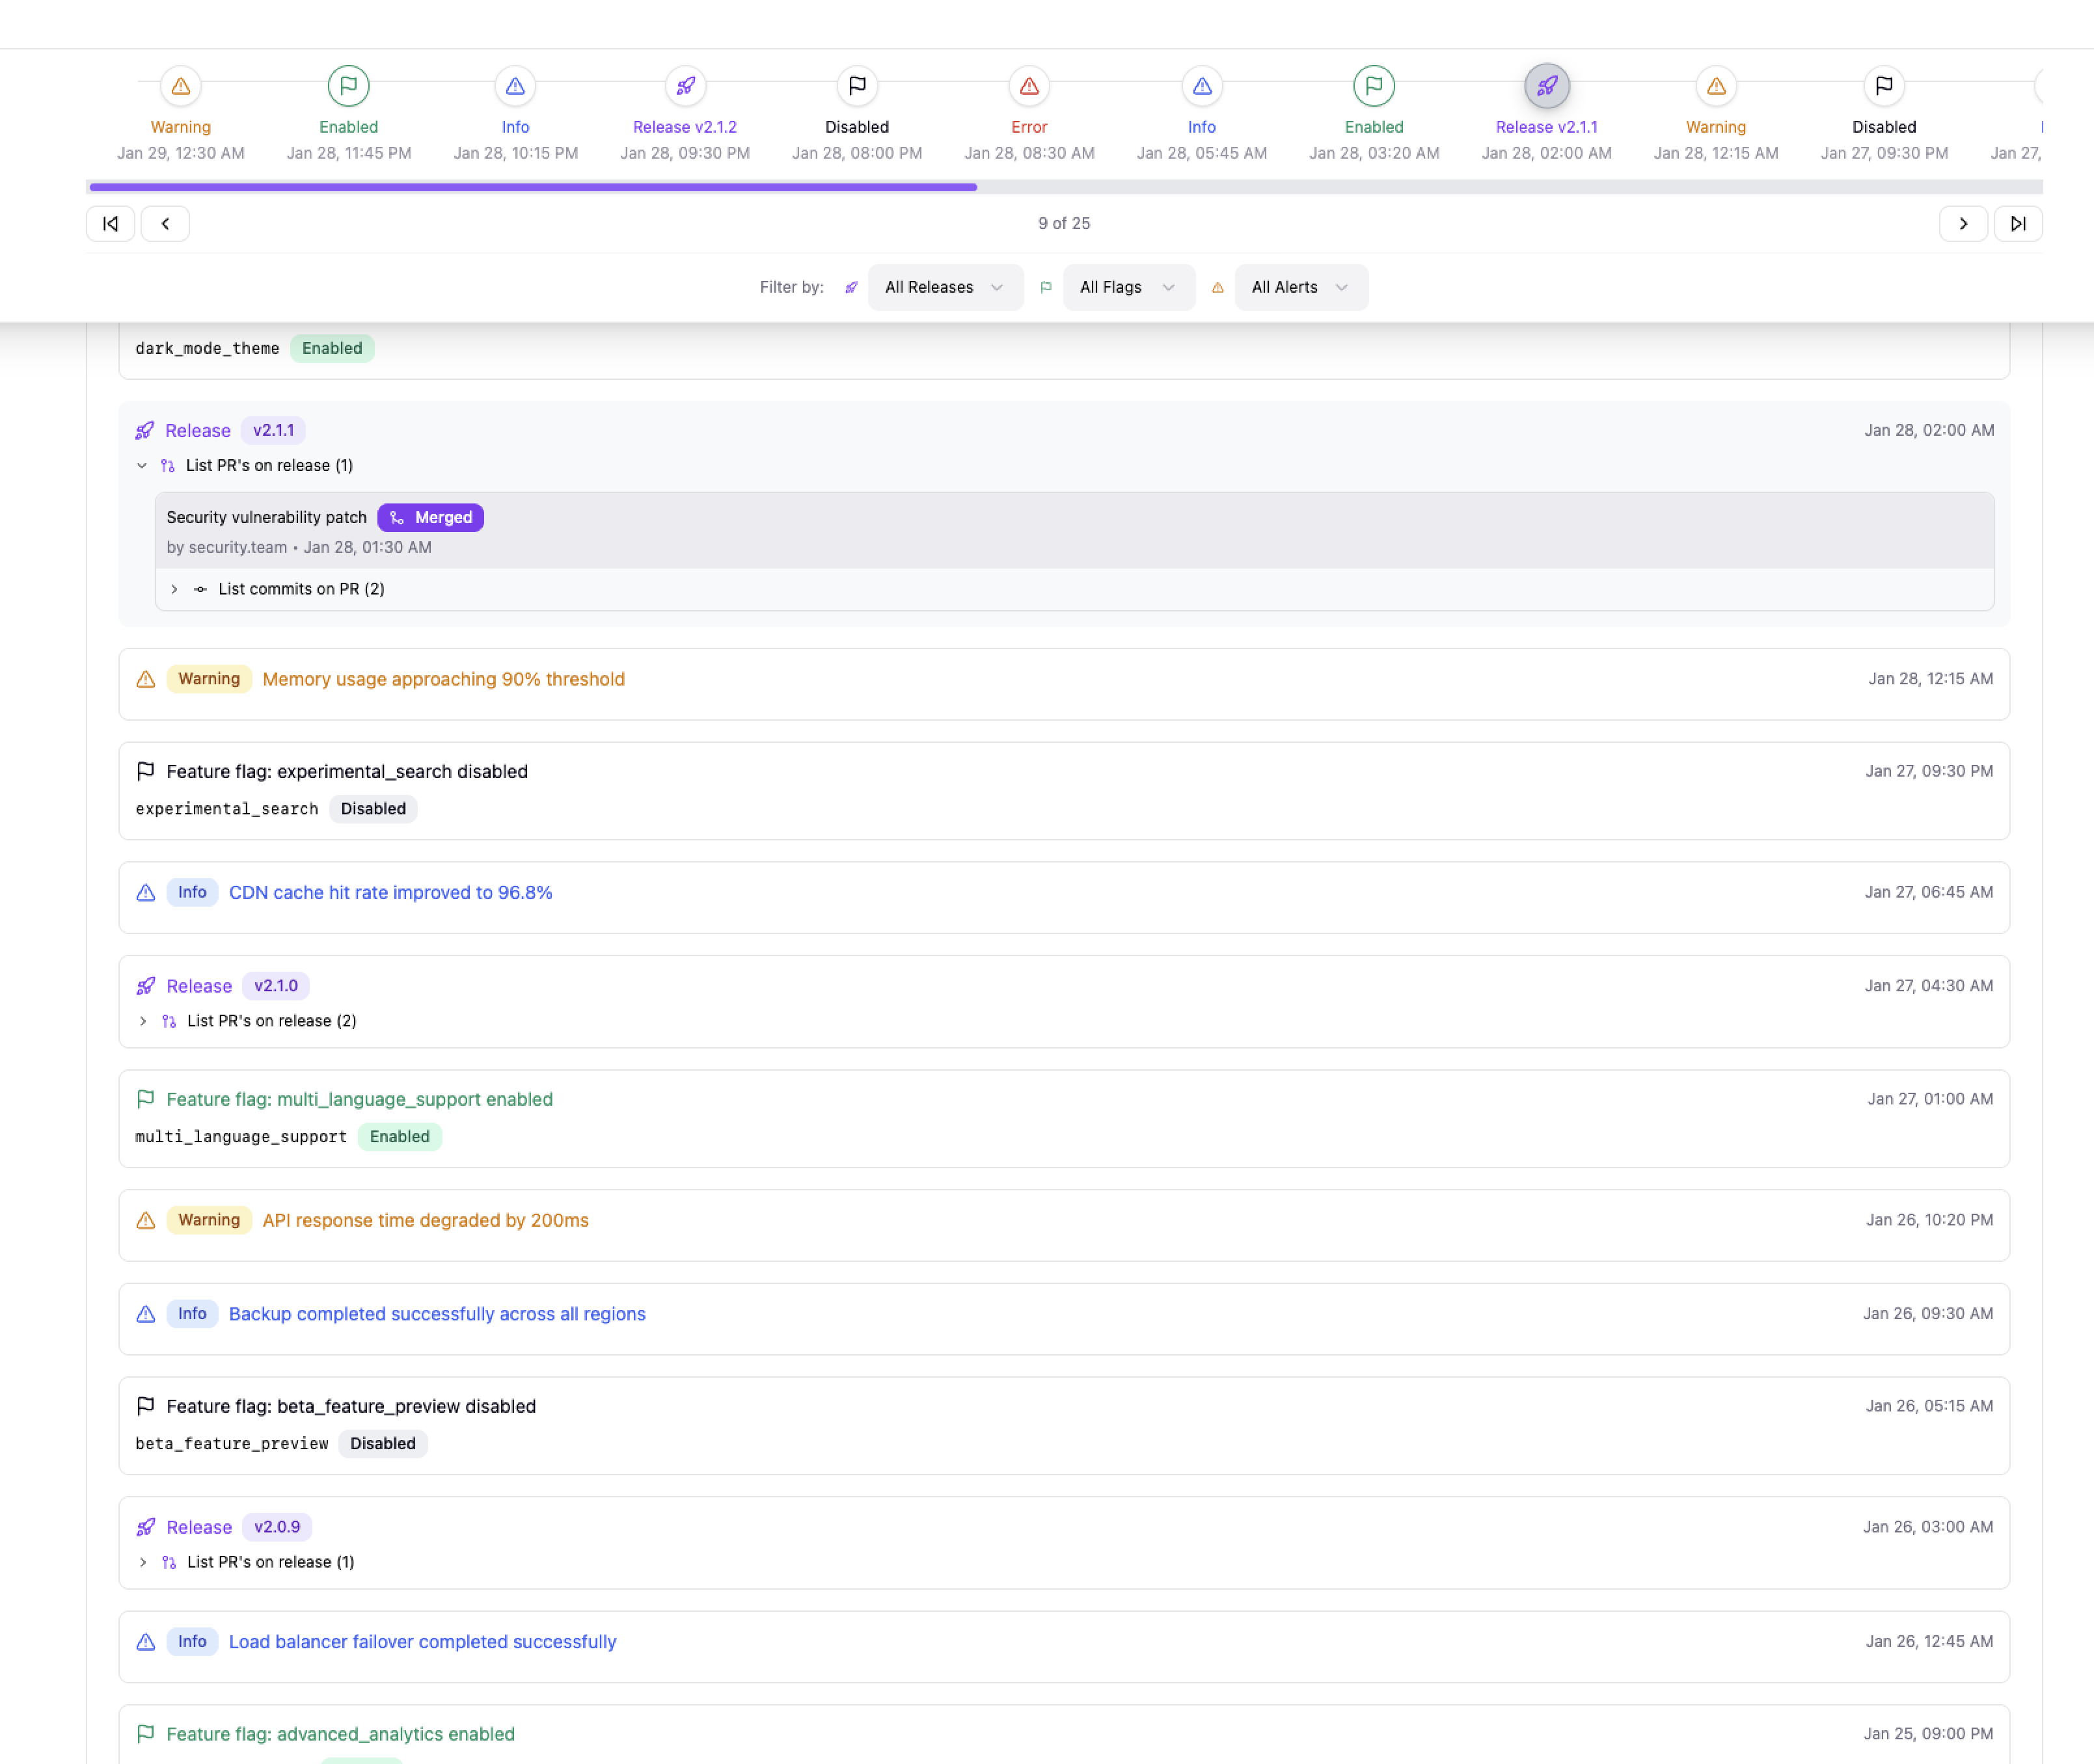
Task: Click the Warning marker at Jan 28, 12:15 AM
Action: click(1716, 86)
